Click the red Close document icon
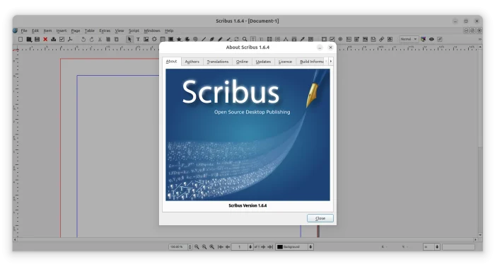495x267 pixels. pyautogui.click(x=45, y=39)
